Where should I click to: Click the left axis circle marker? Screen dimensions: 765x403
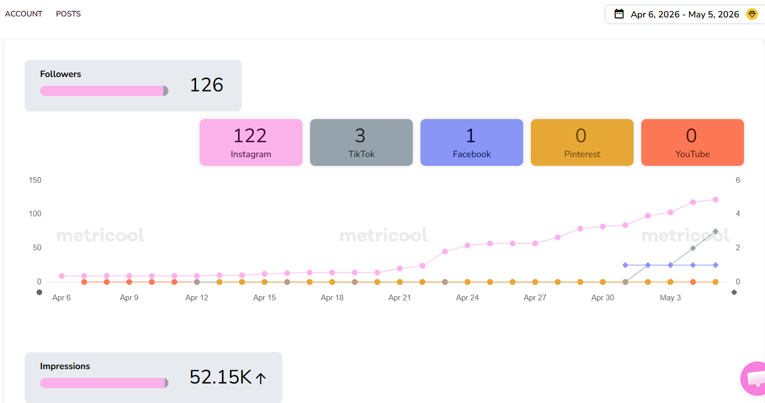point(39,293)
